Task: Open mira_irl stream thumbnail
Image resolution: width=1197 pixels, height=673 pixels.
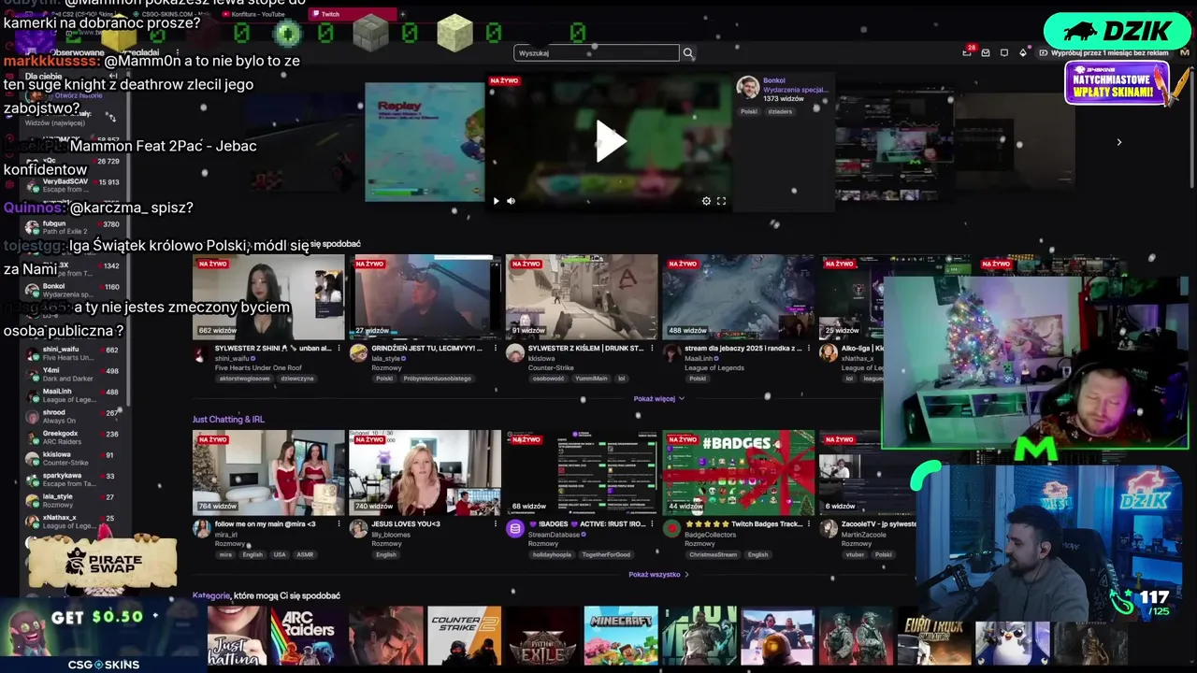Action: point(268,472)
